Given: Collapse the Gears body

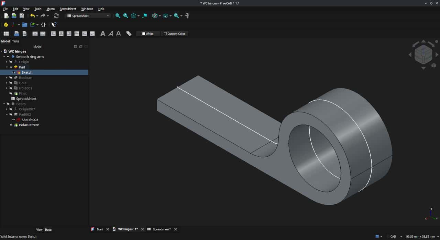Looking at the screenshot, I should pyautogui.click(x=4, y=104).
